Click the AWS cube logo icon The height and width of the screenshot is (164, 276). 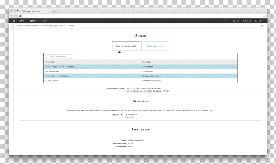point(14,21)
